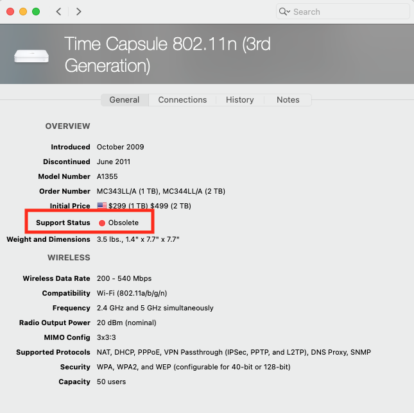Image resolution: width=414 pixels, height=413 pixels.
Task: Click the 'Weight and Dimensions' label
Action: 48,239
